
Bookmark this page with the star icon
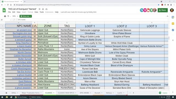[x=158, y=5]
